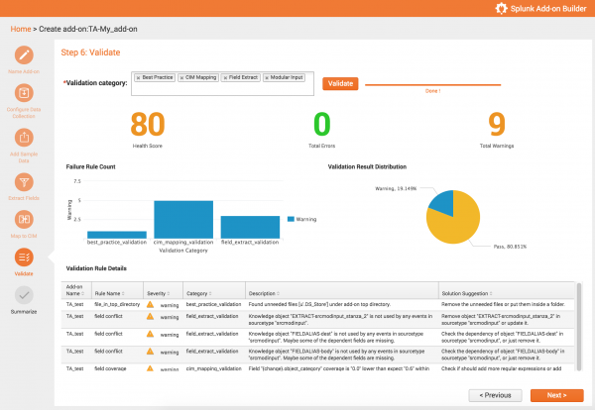The width and height of the screenshot is (595, 410).
Task: Click the Splunk Add-on Builder gear logo
Action: [x=501, y=8]
